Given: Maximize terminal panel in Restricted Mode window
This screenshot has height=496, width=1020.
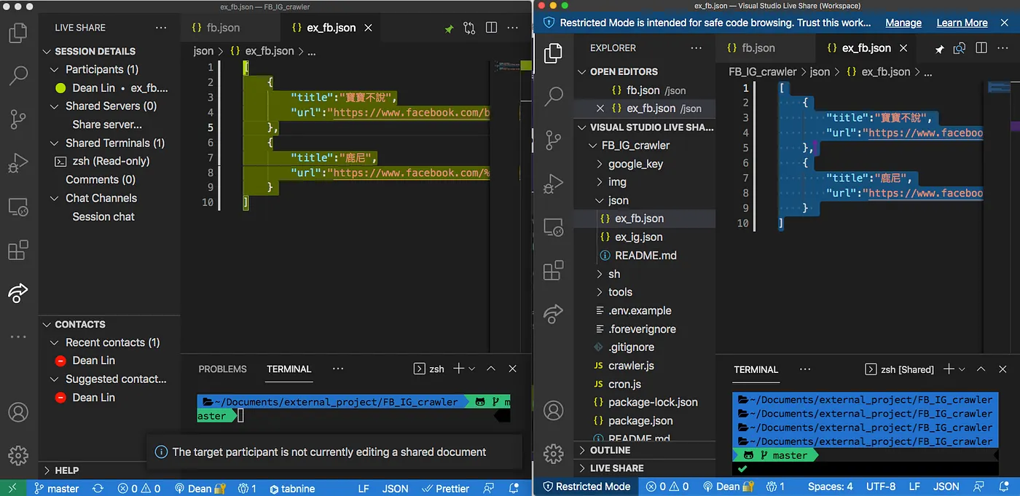Looking at the screenshot, I should [981, 369].
